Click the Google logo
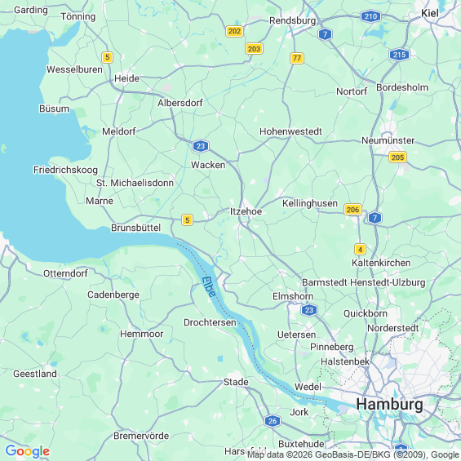The image size is (461, 461). (x=28, y=451)
